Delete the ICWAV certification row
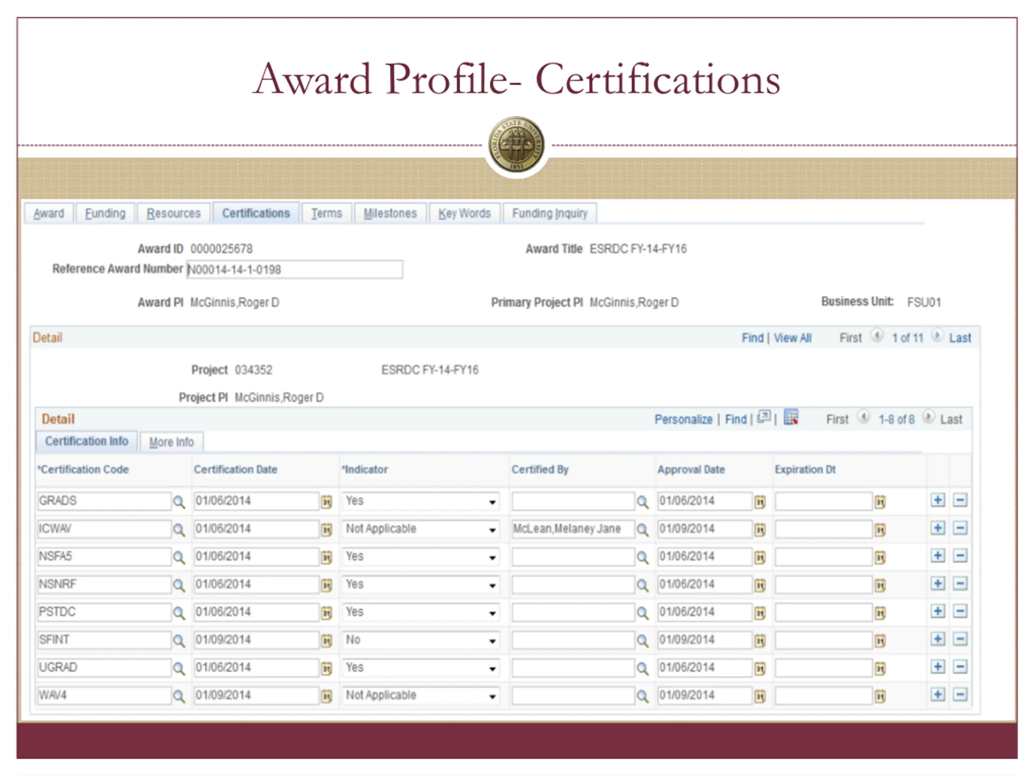The image size is (1035, 776). point(960,528)
